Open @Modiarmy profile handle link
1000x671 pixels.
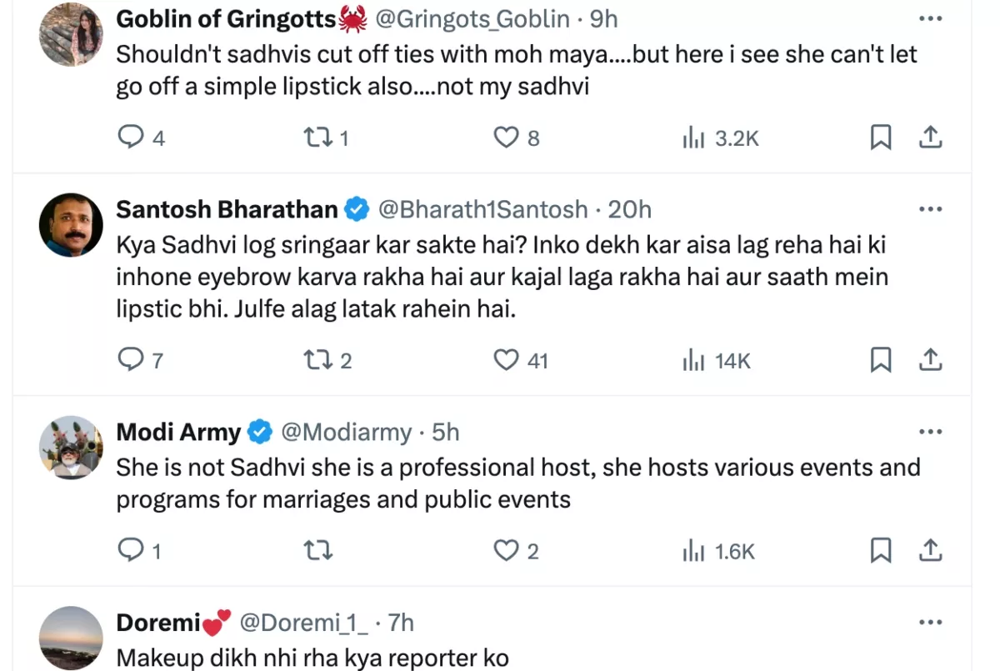[346, 432]
